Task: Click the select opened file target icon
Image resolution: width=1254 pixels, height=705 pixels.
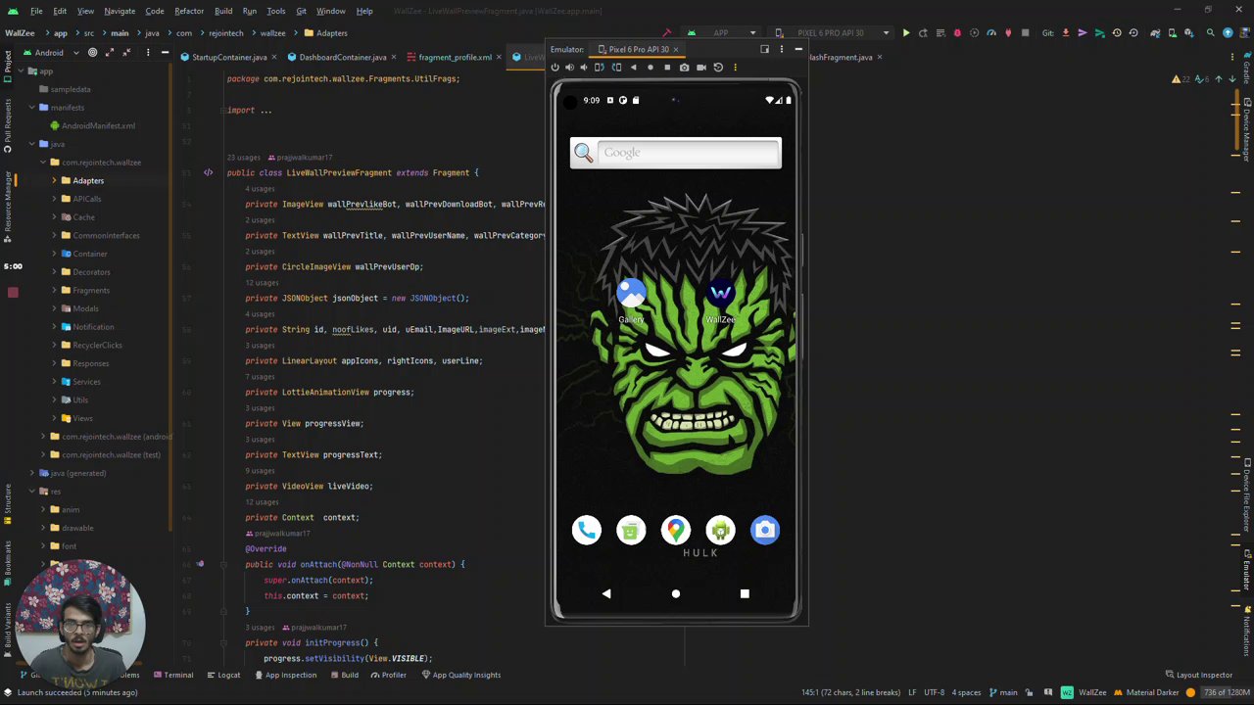Action: click(92, 53)
